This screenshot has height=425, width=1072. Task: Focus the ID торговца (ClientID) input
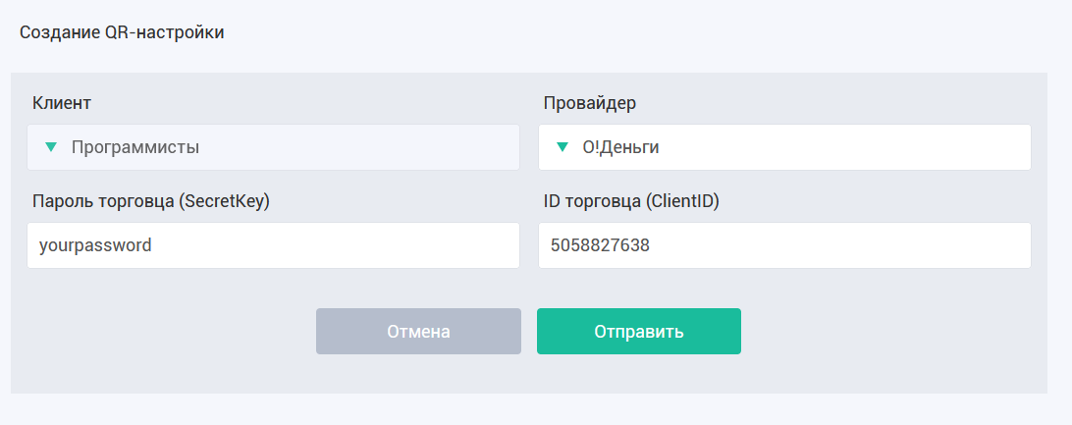pos(785,245)
